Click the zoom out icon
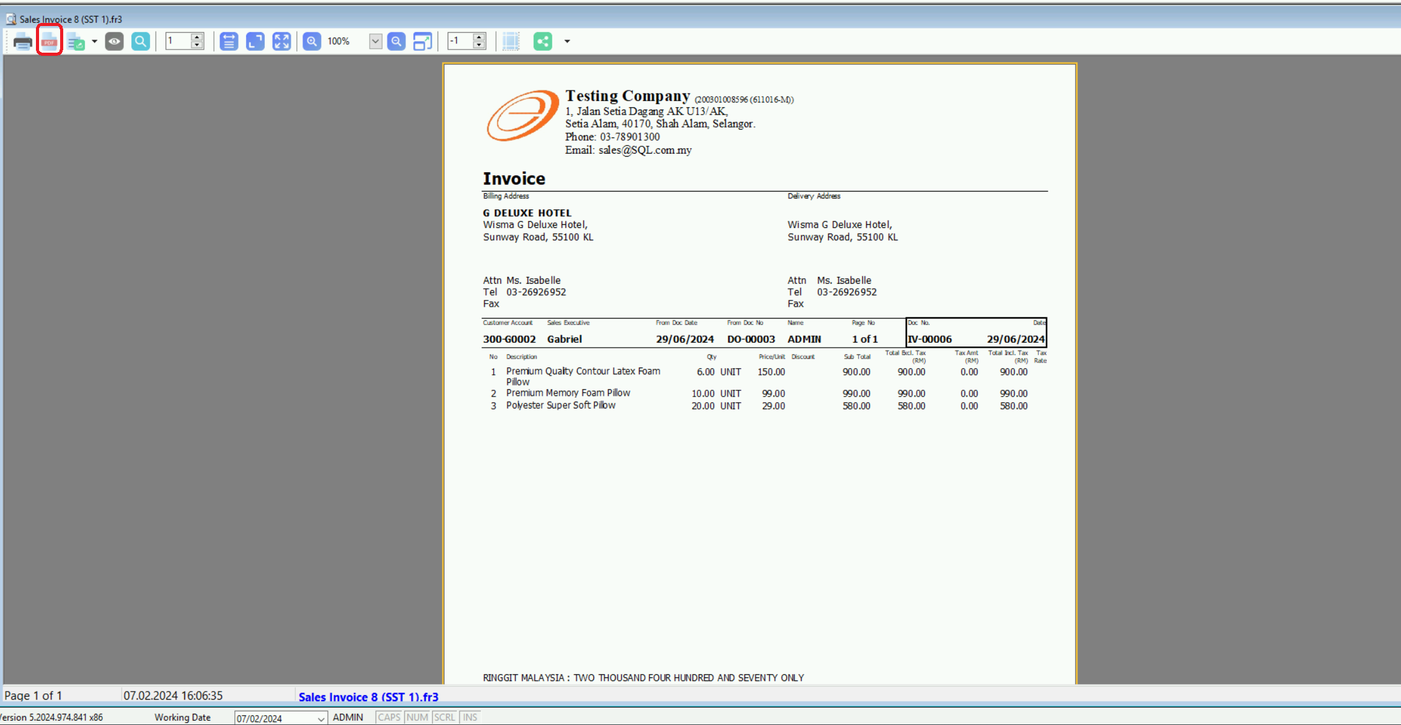 tap(396, 41)
